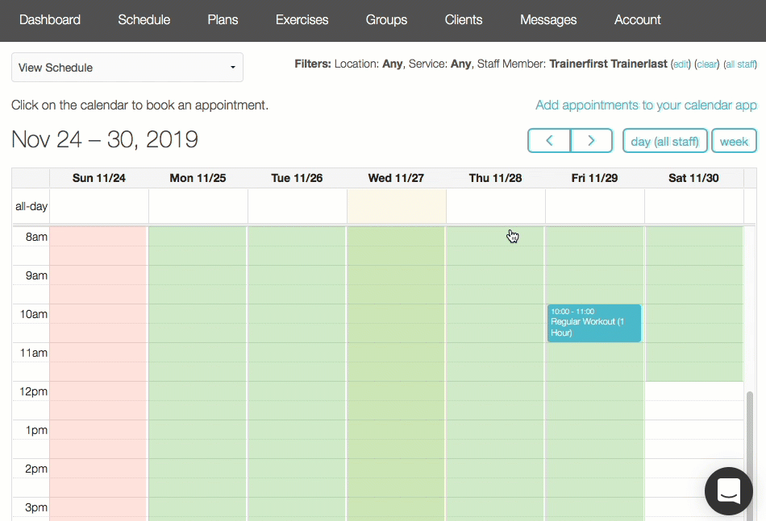766x521 pixels.
Task: Click the Account navigation item
Action: pyautogui.click(x=637, y=20)
